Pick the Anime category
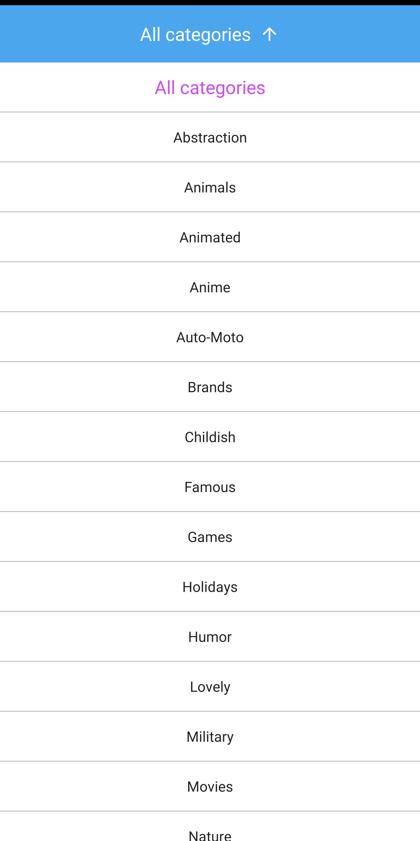420x841 pixels. (210, 287)
